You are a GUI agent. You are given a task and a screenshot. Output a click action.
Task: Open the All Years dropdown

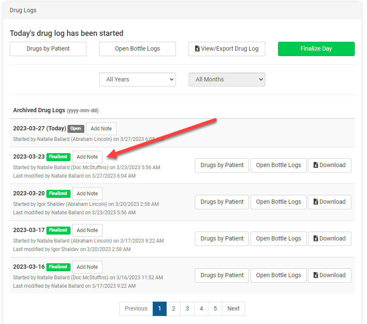pyautogui.click(x=137, y=79)
